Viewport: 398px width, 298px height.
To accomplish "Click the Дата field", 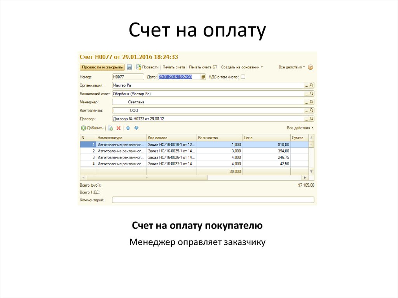I will coord(179,77).
